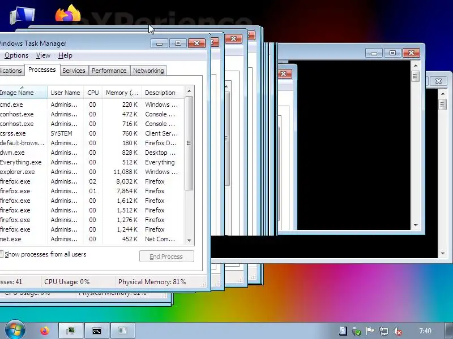
Task: Select the dwm.exe process row
Action: click(92, 153)
